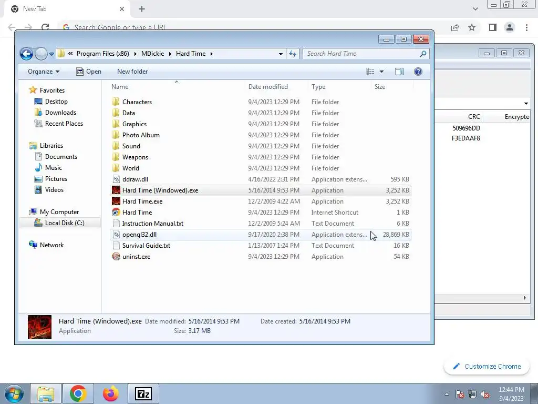
Task: Click the New Tab tab in Chrome
Action: click(x=67, y=9)
